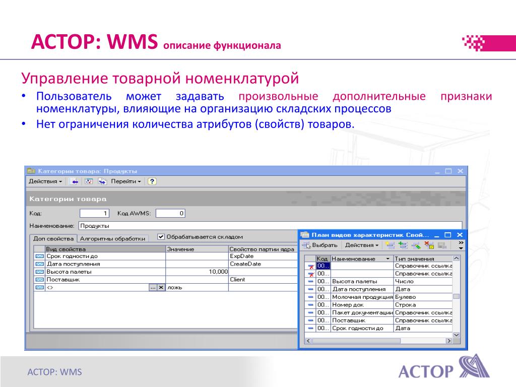Switch to the Алгоритмы обработки tab

coord(112,238)
